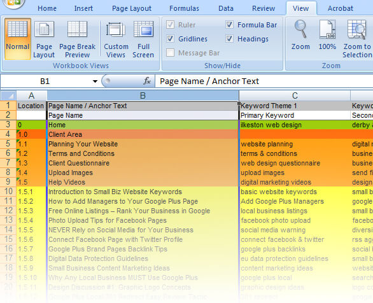The image size is (373, 303).
Task: Select cell 'Terms and Conditions'
Action: click(143, 153)
